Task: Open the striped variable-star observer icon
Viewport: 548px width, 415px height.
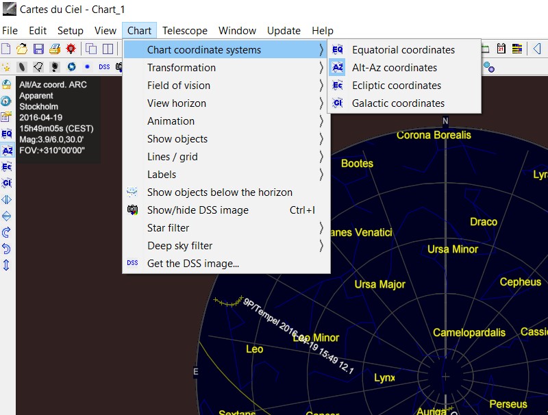Action: click(517, 49)
